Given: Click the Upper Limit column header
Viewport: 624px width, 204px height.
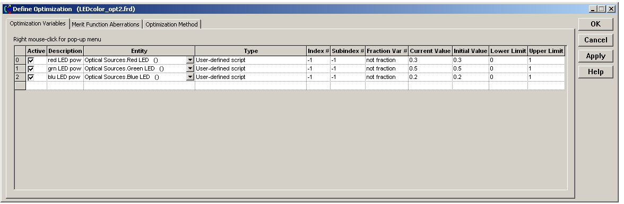Looking at the screenshot, I should click(x=546, y=51).
